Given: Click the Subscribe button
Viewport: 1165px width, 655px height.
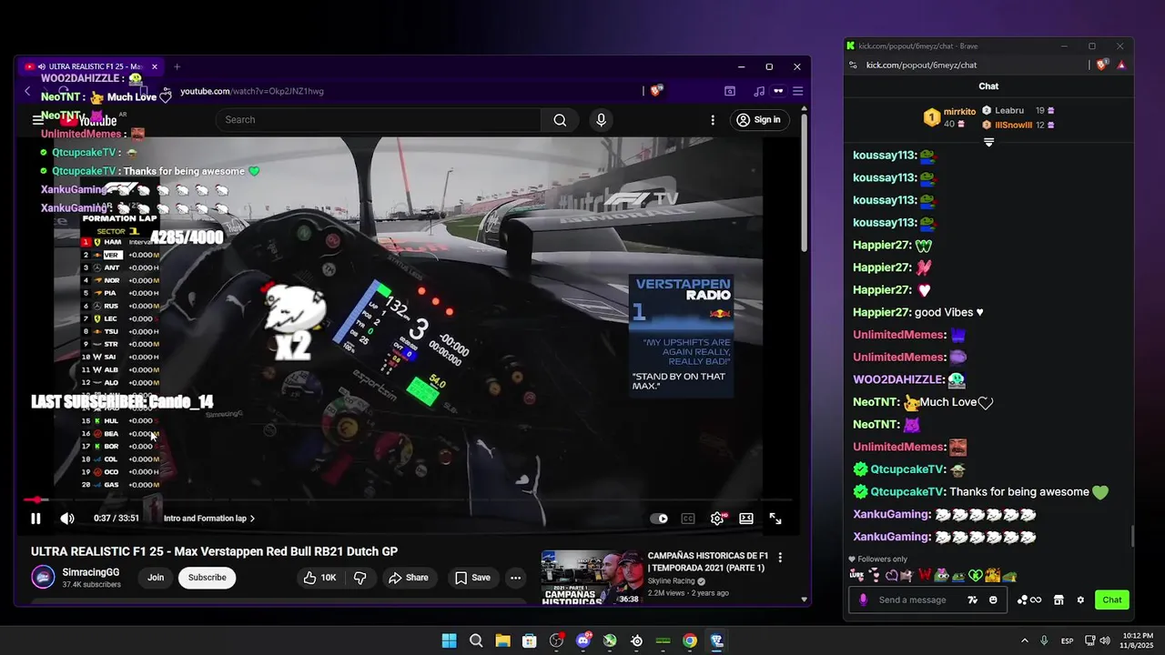Looking at the screenshot, I should [207, 578].
